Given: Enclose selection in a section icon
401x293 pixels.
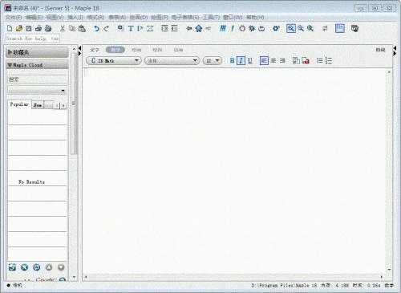Looking at the screenshot, I should 150,28.
